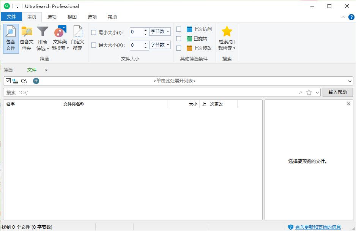Open the 检索/加载检索 dropdown arrow
Image resolution: width=356 pixels, height=231 pixels.
point(234,48)
